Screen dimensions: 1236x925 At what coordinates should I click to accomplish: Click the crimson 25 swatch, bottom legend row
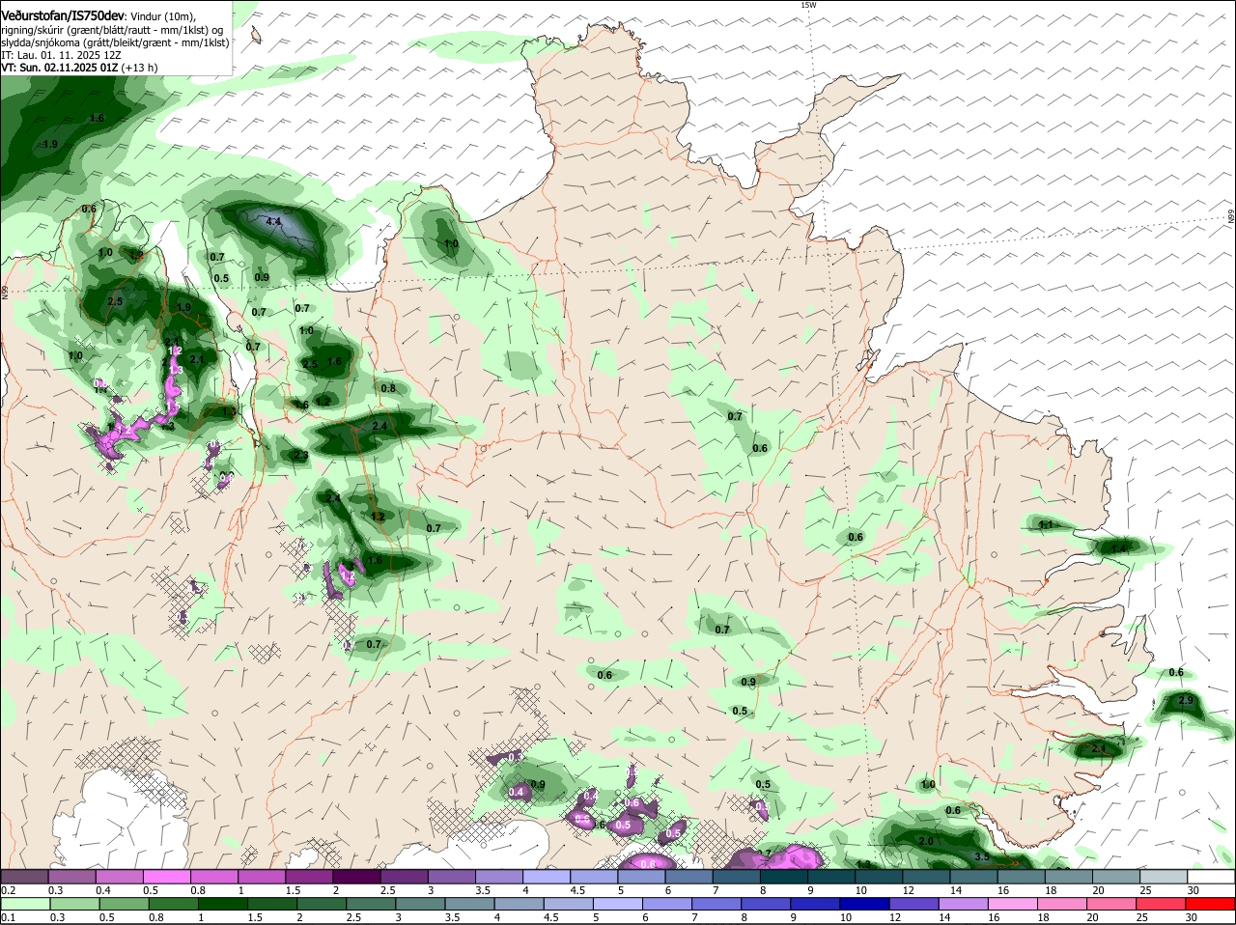click(1161, 904)
